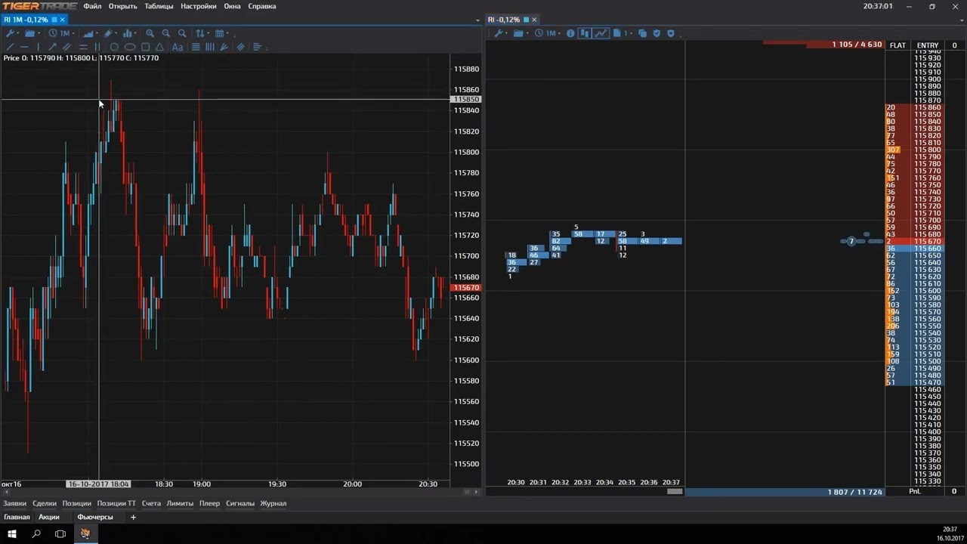Select the Aa text label tool
The height and width of the screenshot is (544, 967).
[x=178, y=47]
